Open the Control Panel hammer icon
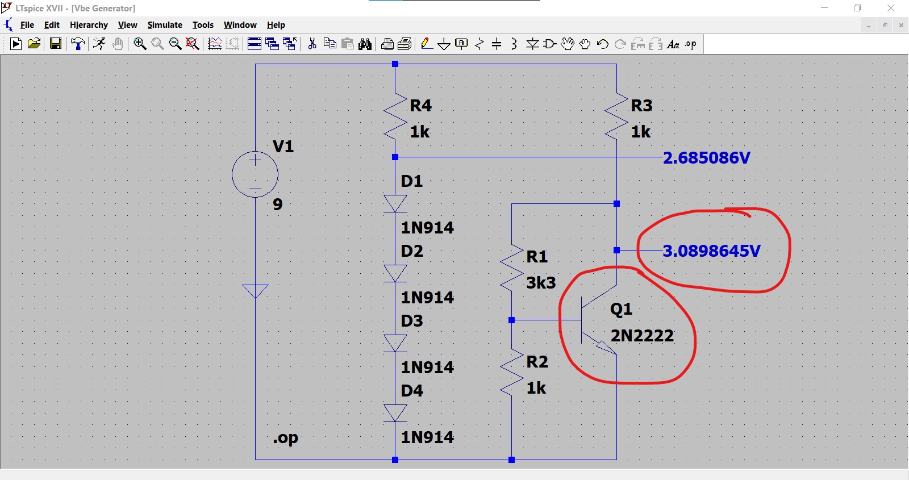Image resolution: width=909 pixels, height=480 pixels. click(x=78, y=44)
